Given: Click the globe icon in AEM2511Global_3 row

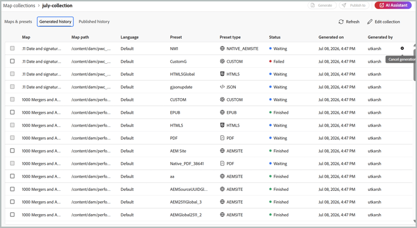Looking at the screenshot, I should 222,202.
